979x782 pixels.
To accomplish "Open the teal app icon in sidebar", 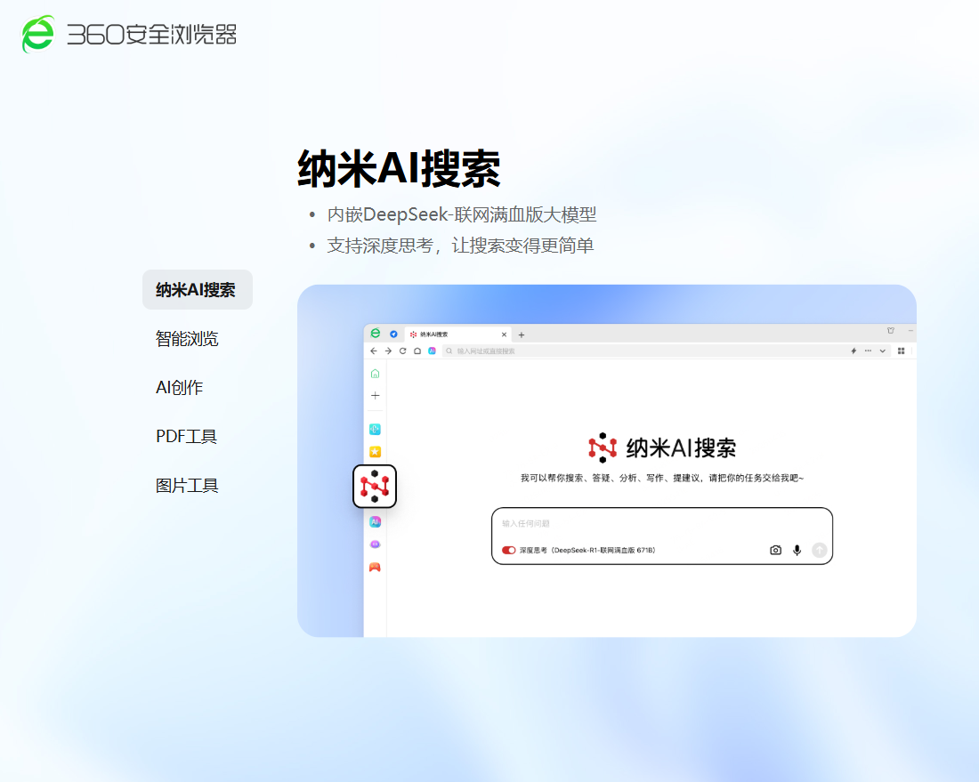I will tap(376, 429).
